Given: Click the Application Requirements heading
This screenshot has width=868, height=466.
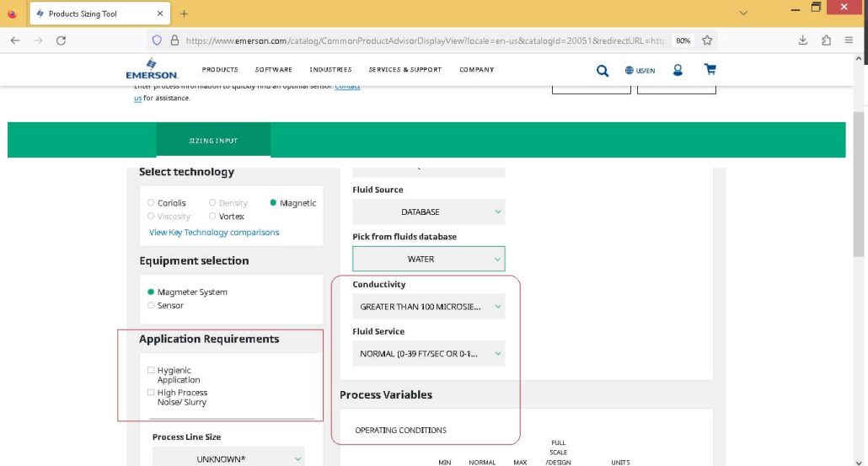Looking at the screenshot, I should [x=209, y=339].
